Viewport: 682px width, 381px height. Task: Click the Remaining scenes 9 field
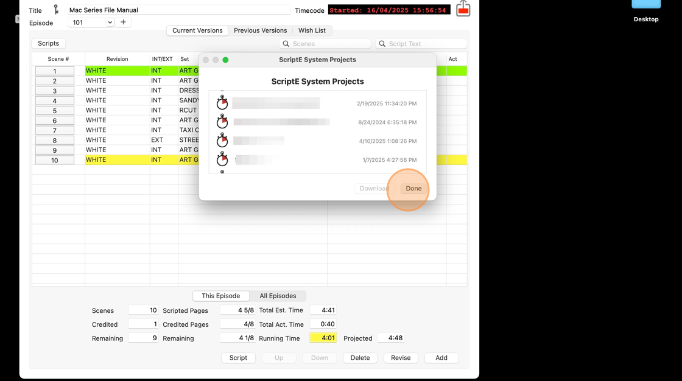143,338
